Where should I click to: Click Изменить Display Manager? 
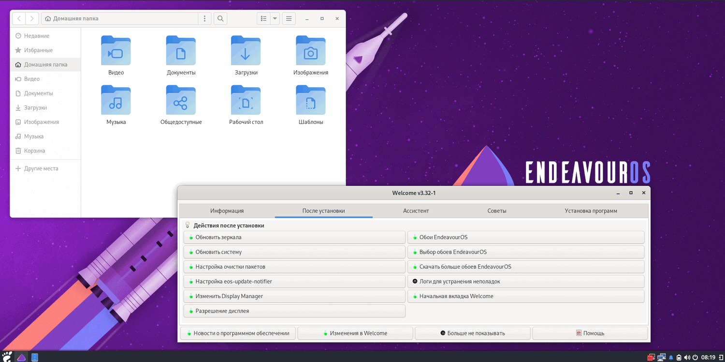click(294, 296)
